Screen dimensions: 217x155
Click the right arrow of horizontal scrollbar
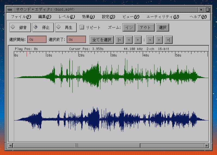(206, 145)
